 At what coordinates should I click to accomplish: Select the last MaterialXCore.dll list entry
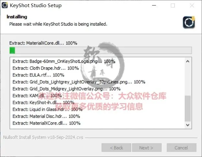(x=46, y=123)
